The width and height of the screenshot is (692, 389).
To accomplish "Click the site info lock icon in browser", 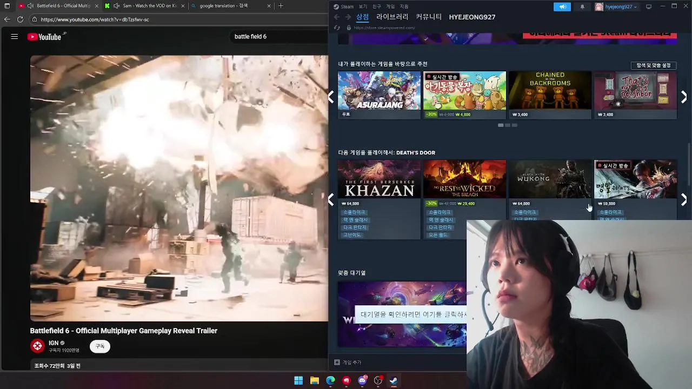I will click(35, 19).
